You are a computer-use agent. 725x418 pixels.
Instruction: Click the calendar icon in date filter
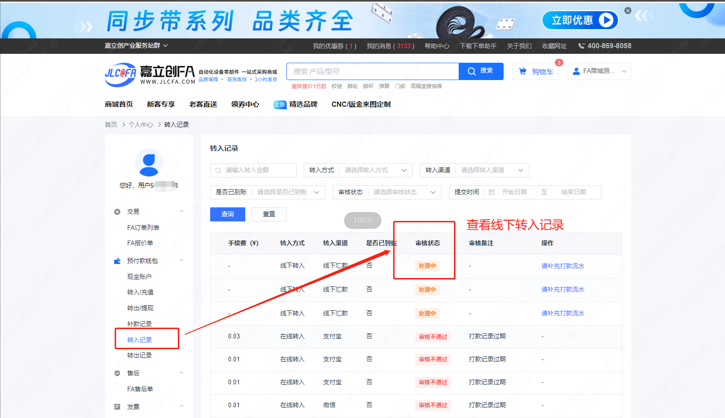491,192
